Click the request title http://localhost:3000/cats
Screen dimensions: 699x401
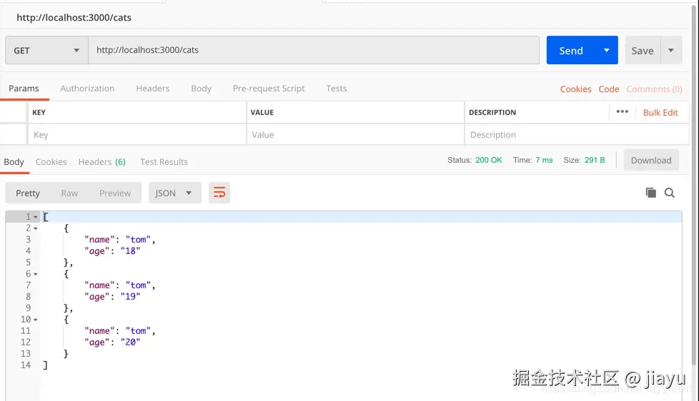pos(74,18)
